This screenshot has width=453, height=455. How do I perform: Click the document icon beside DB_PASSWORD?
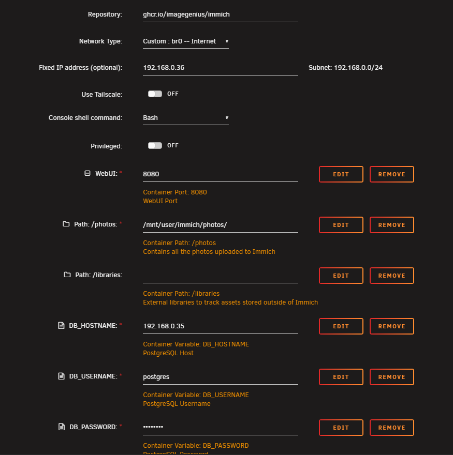point(62,427)
